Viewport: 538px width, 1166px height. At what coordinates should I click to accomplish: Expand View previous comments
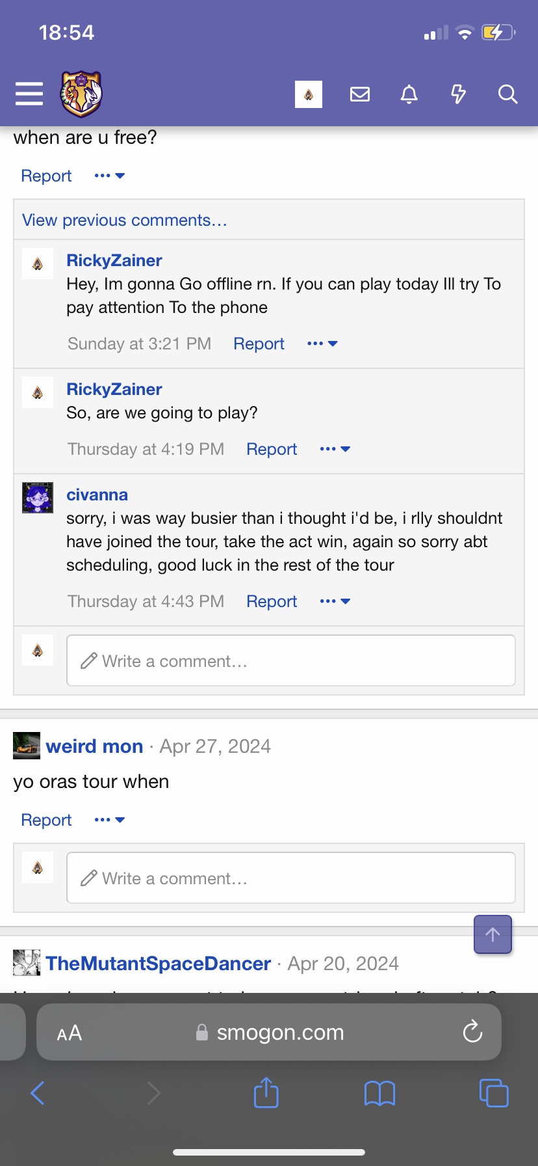[125, 220]
